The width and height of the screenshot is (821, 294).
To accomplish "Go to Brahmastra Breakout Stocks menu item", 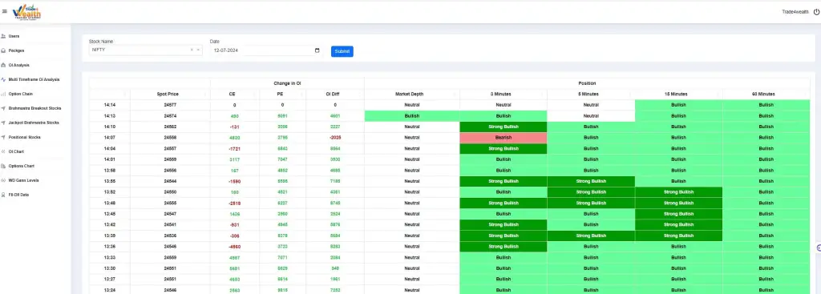I will tap(34, 108).
